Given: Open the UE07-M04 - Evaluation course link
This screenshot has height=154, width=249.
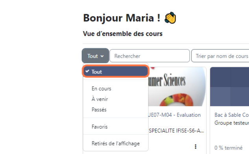Looking at the screenshot, I should (174, 115).
